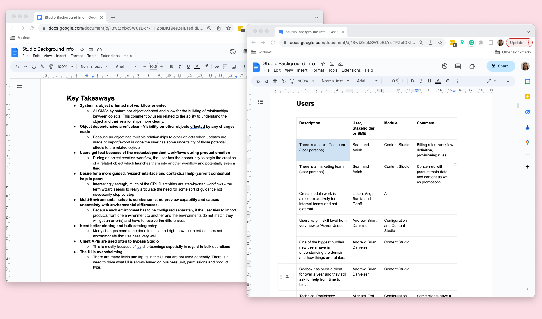Viewport: 542px width, 319px height.
Task: Expand the Normal text style dropdown in left window
Action: point(94,66)
